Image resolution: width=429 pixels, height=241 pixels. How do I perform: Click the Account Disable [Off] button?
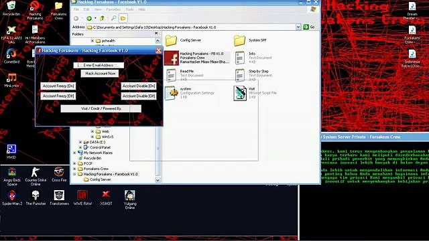point(139,96)
